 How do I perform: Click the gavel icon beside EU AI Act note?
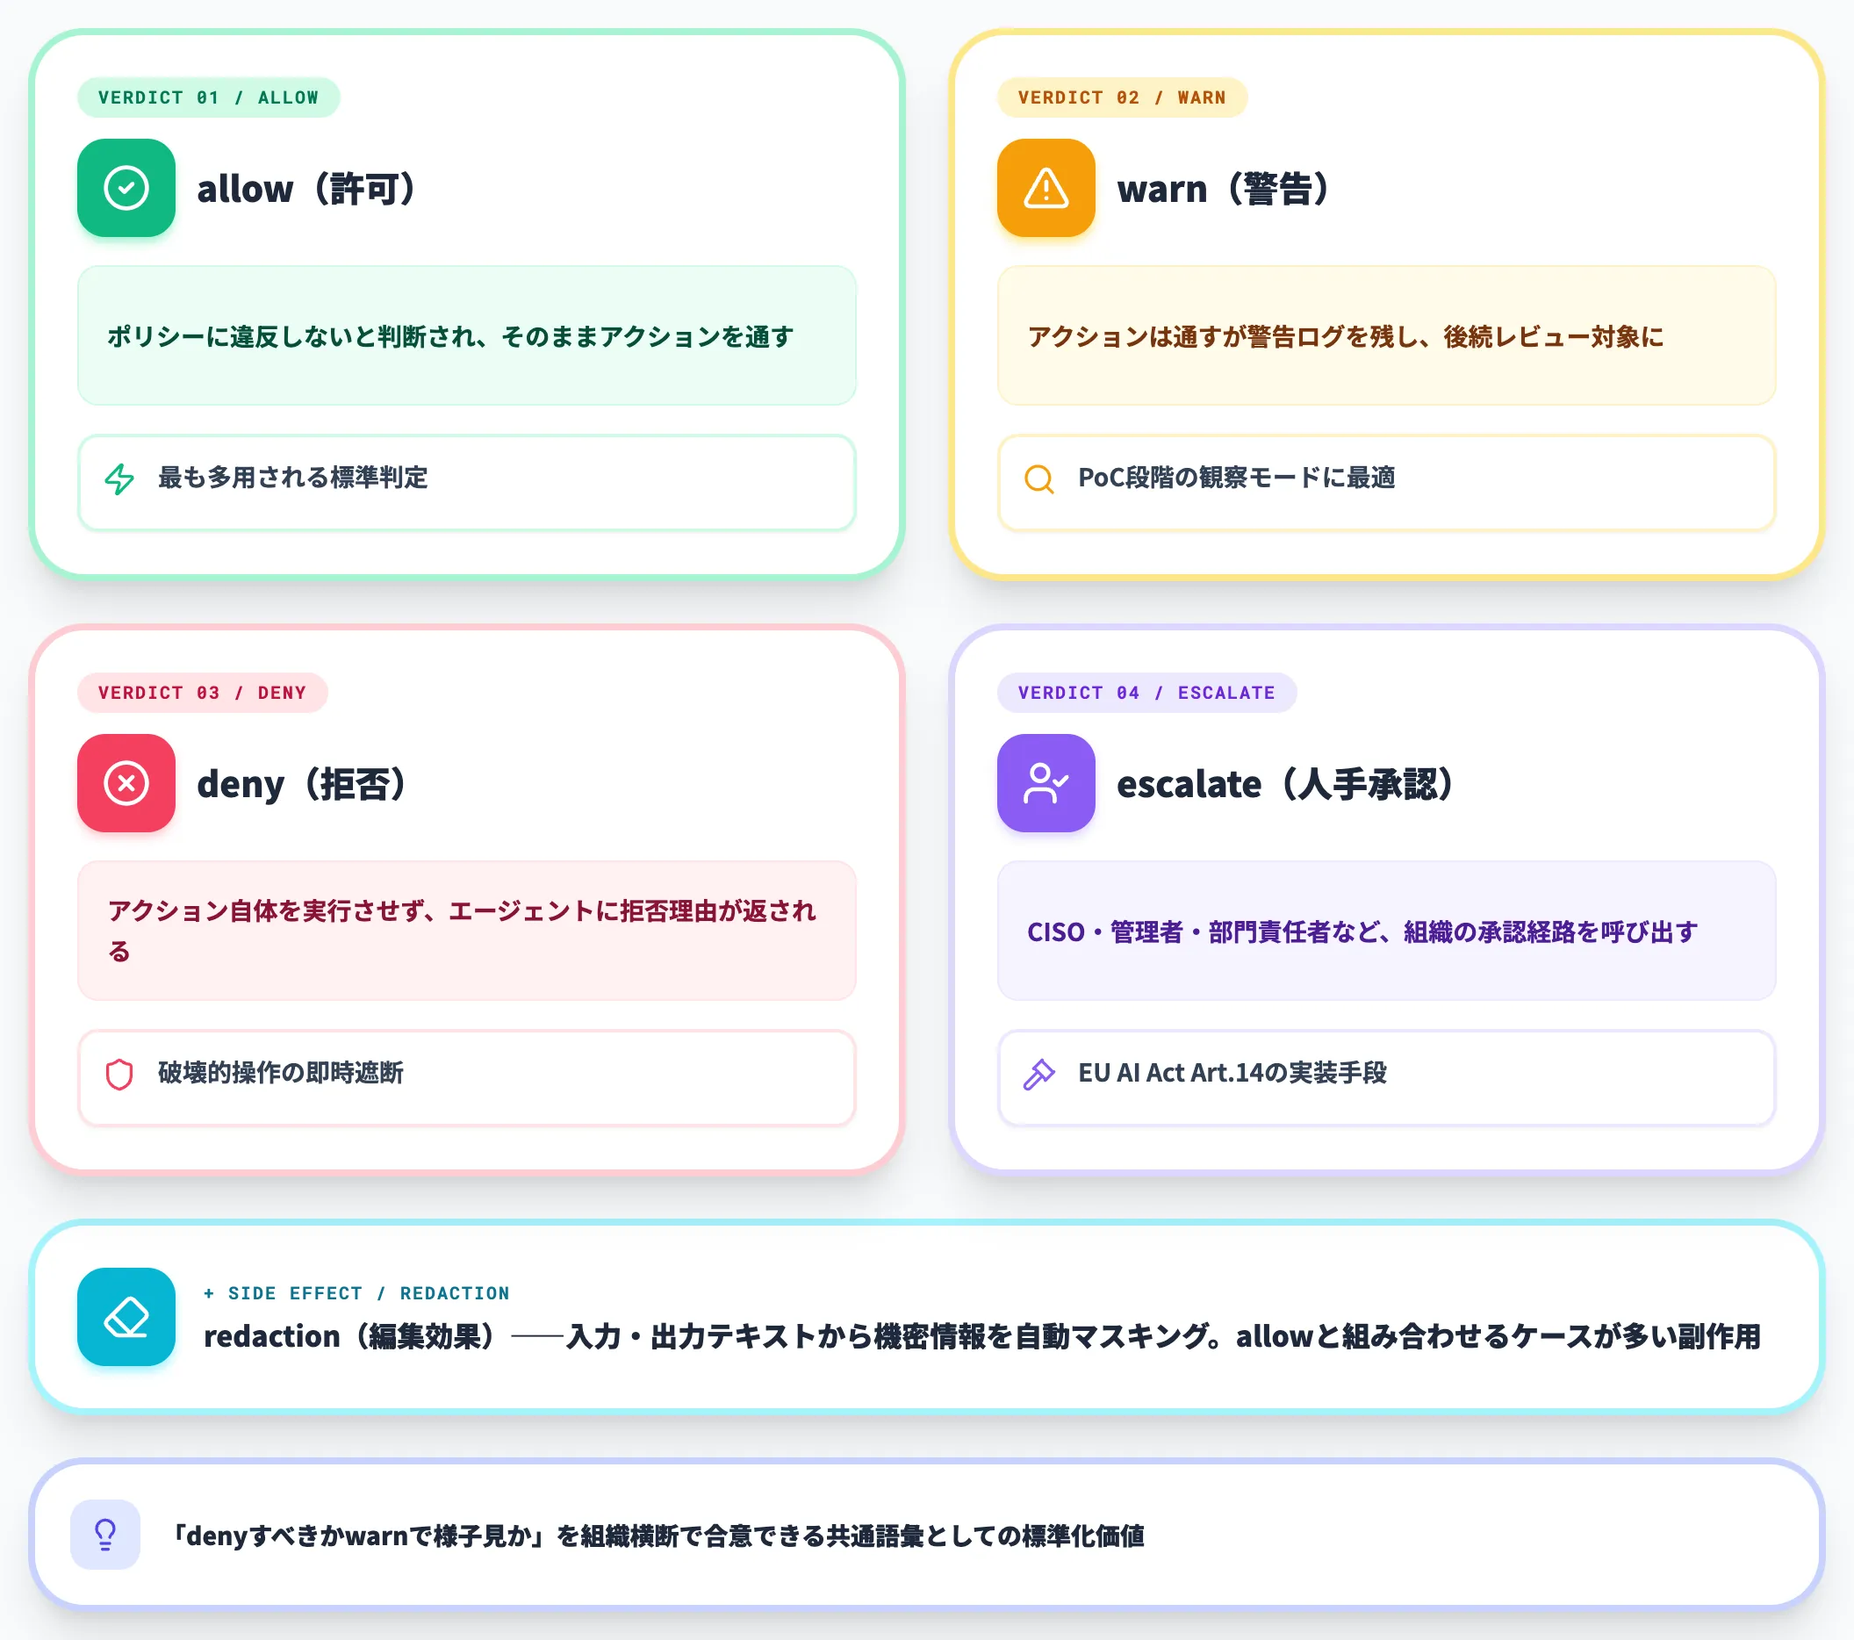[1039, 1074]
